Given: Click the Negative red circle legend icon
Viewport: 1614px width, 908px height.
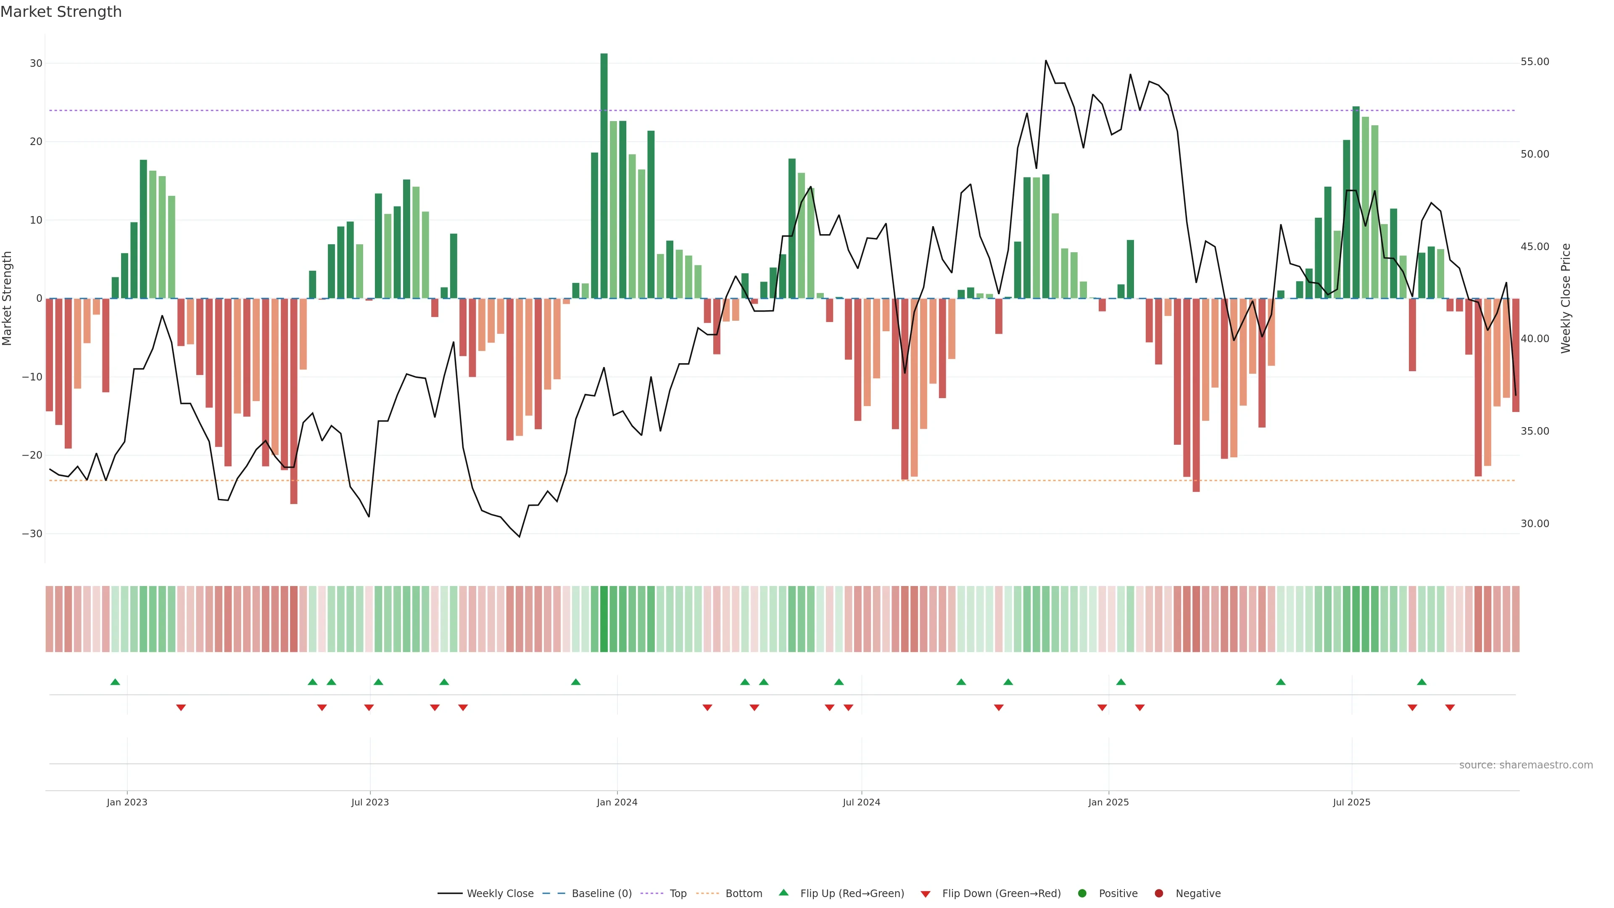Looking at the screenshot, I should (1158, 894).
